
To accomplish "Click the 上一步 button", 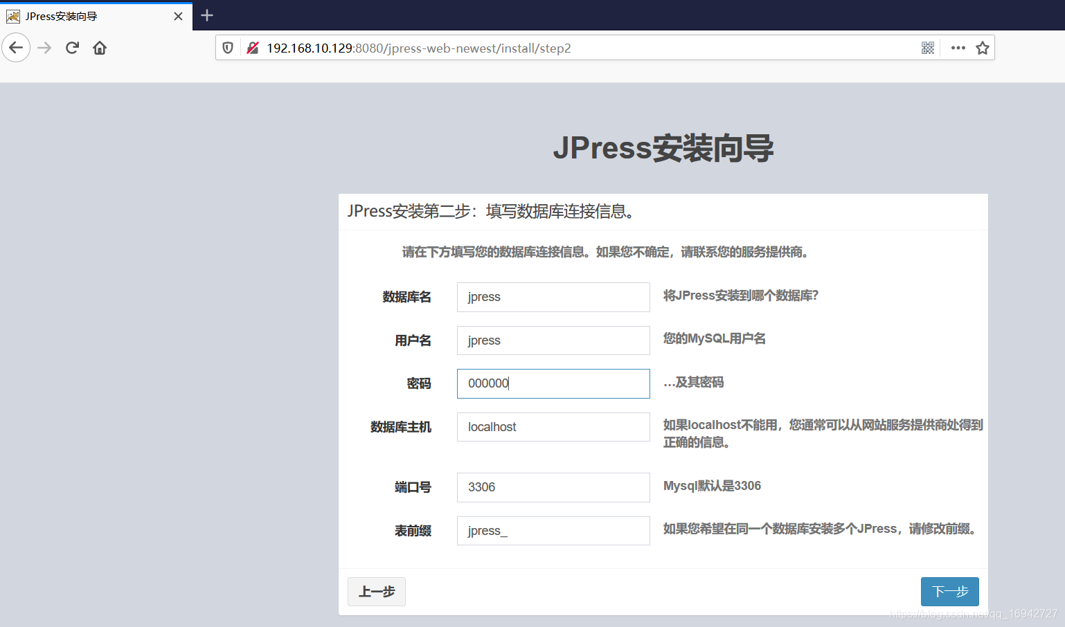I will 376,592.
